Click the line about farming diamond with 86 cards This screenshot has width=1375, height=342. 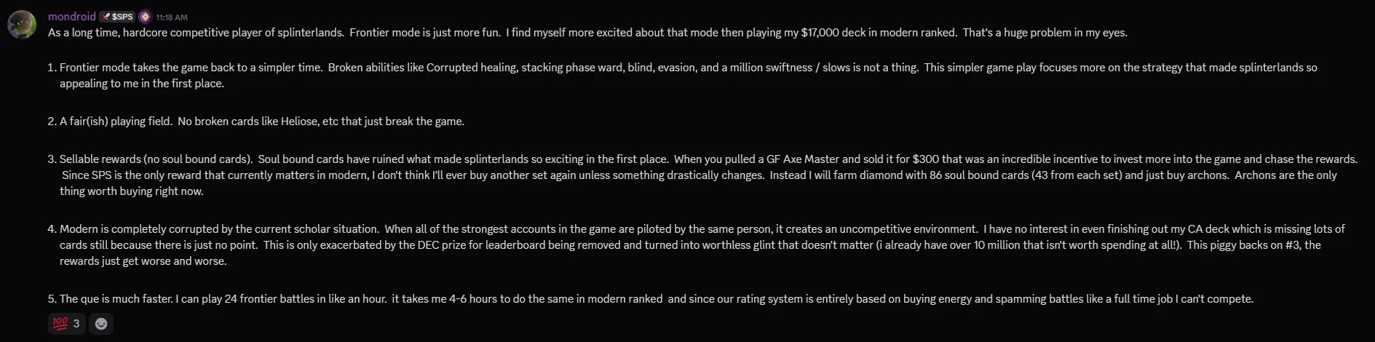click(699, 175)
